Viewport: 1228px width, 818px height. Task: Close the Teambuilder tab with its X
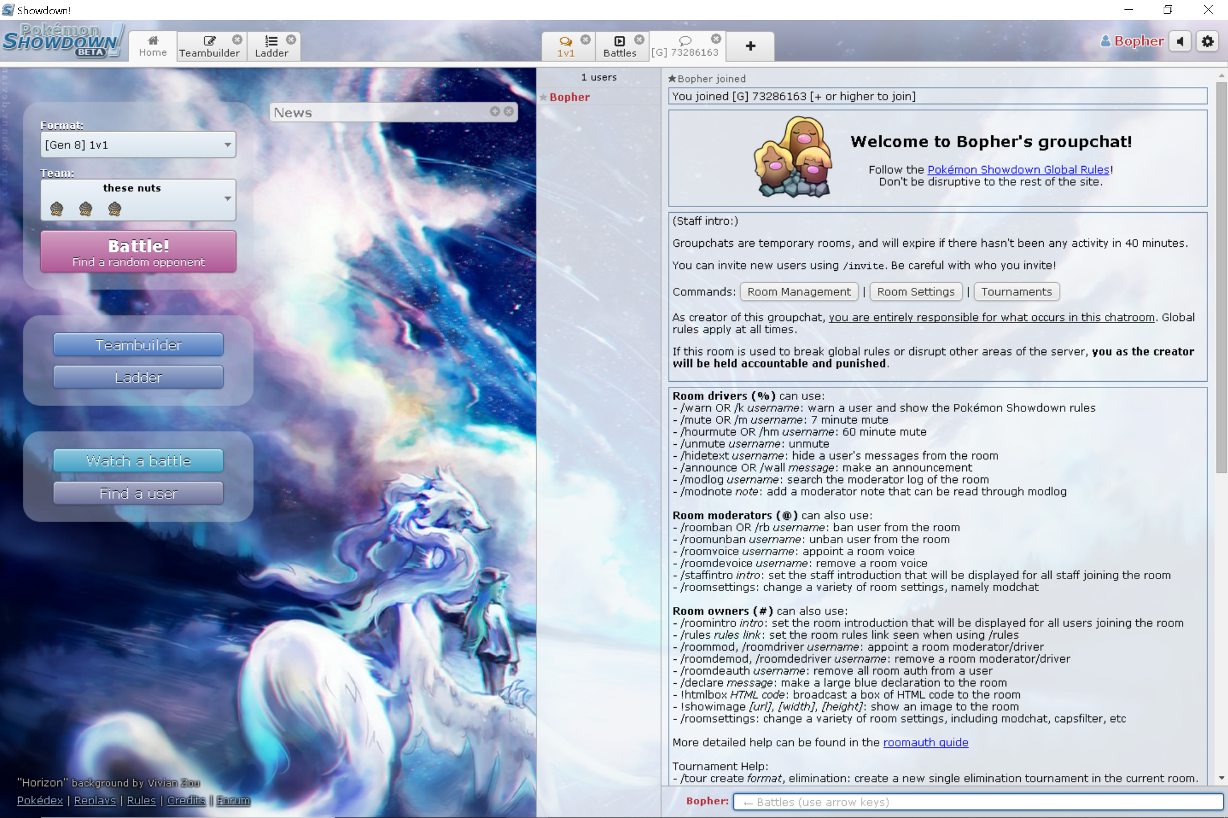coord(237,39)
